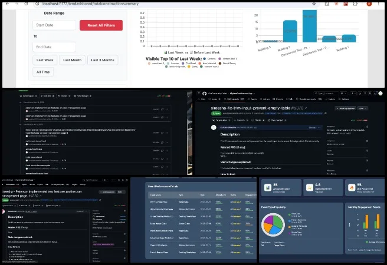Edit the sireesha-fix-trim-input PR title with pencil icon
The height and width of the screenshot is (265, 387).
[x=306, y=108]
